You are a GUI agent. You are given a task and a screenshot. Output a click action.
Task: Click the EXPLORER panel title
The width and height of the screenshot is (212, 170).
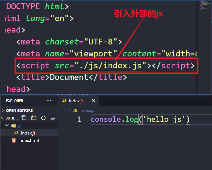15,101
